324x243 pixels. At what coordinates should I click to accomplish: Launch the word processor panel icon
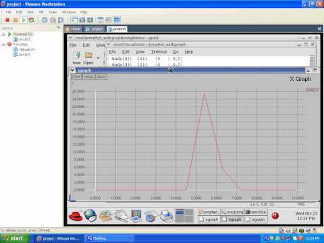pos(121,215)
